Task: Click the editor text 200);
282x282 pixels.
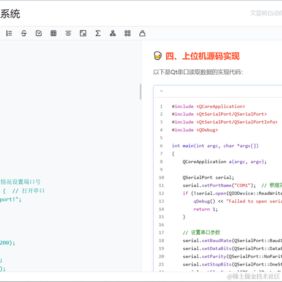Action: click(7, 243)
